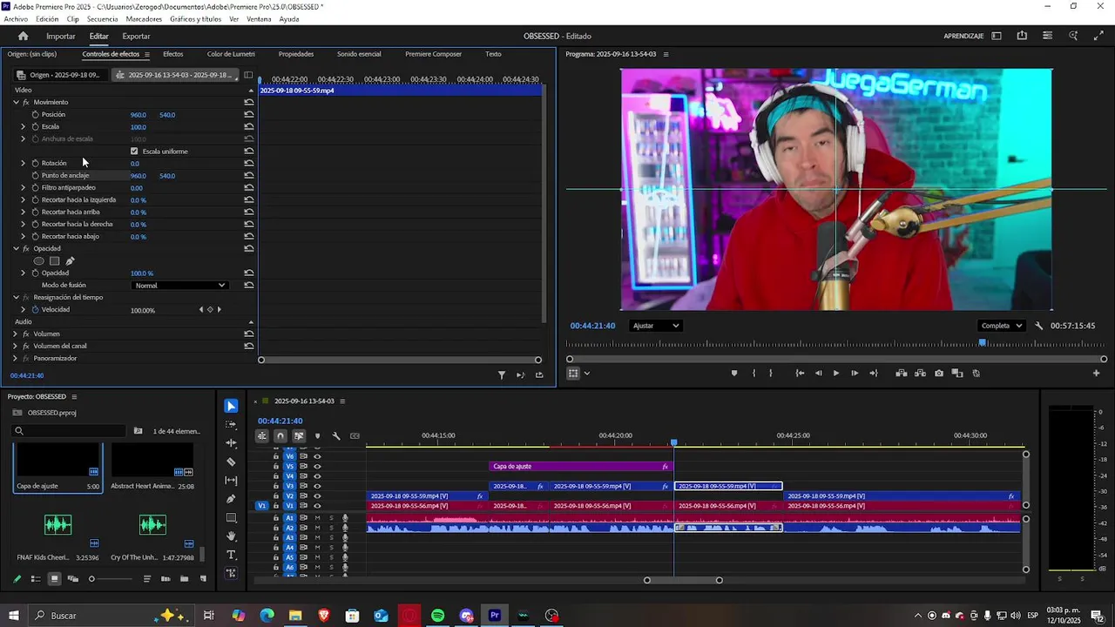Viewport: 1115px width, 627px height.
Task: Select the Type text tool
Action: coord(231,555)
